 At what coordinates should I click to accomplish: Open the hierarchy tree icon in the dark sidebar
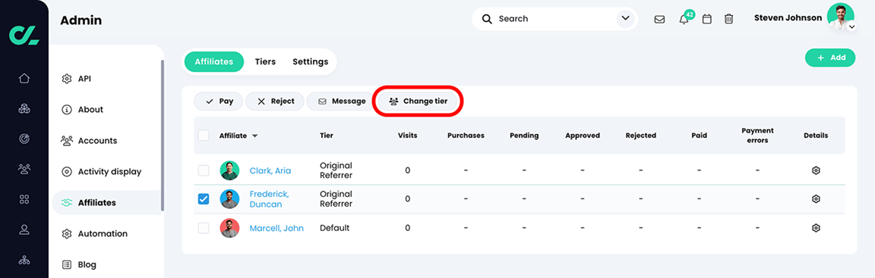pyautogui.click(x=24, y=260)
